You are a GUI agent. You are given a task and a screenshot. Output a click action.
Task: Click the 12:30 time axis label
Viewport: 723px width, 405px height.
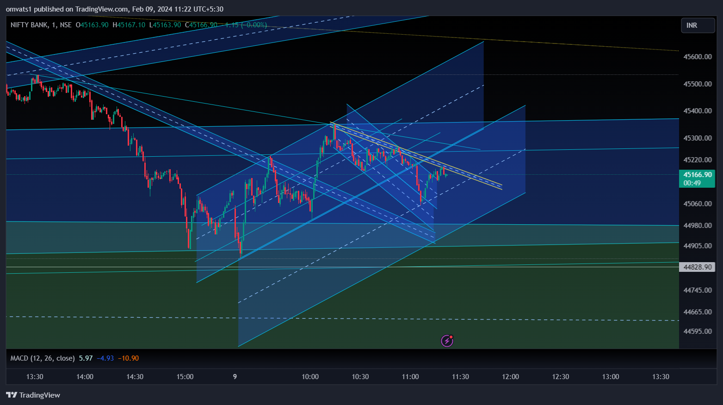point(561,377)
